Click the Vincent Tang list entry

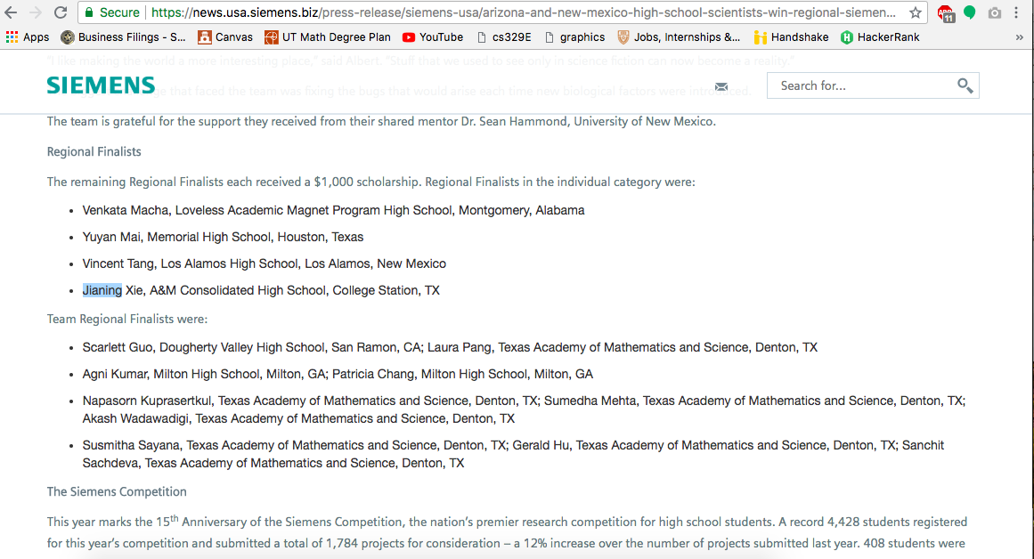click(x=264, y=263)
